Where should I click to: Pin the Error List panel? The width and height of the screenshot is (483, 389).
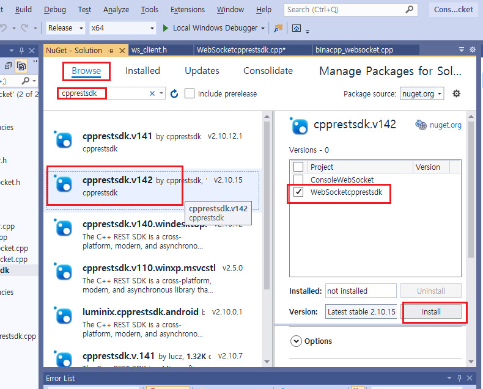[459, 378]
